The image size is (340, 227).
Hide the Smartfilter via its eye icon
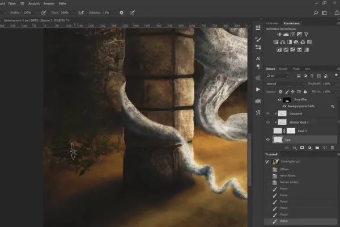click(279, 100)
